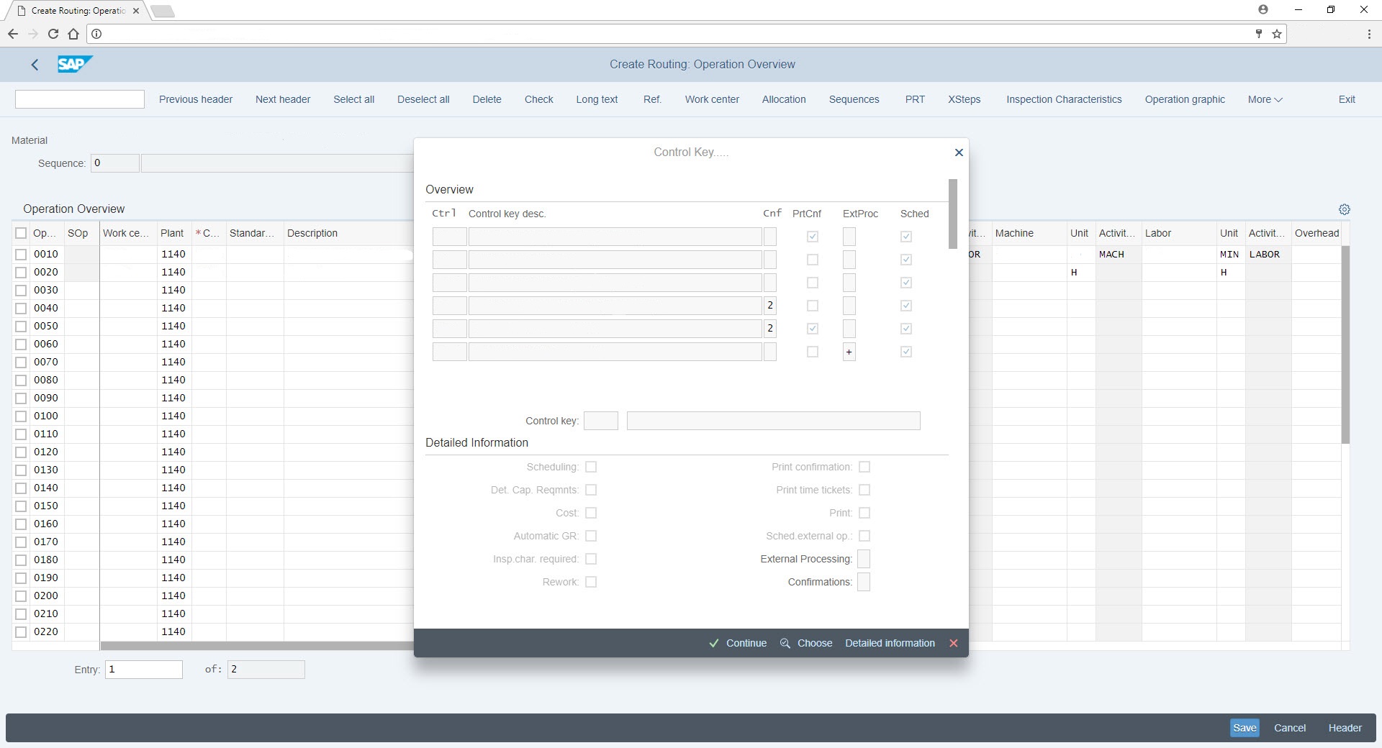Click the site information icon in address bar
The height and width of the screenshot is (748, 1382).
(x=96, y=34)
